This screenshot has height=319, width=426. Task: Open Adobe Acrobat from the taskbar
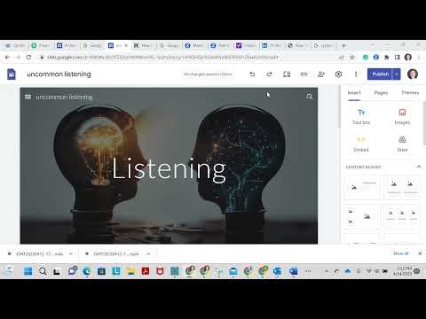pyautogui.click(x=146, y=271)
